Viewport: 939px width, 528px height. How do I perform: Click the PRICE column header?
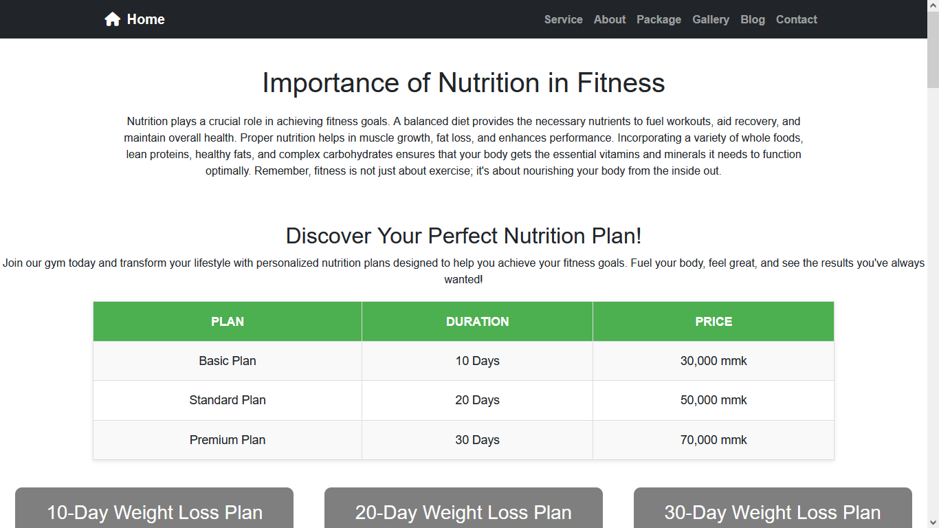[x=714, y=321]
